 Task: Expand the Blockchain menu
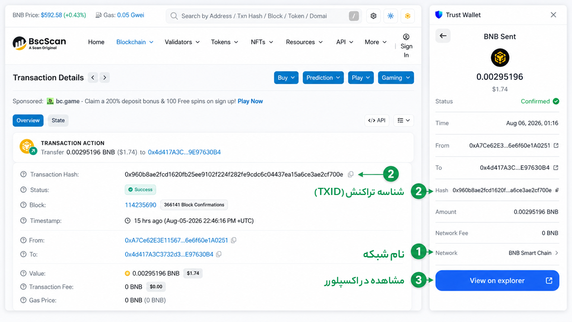[x=135, y=42]
